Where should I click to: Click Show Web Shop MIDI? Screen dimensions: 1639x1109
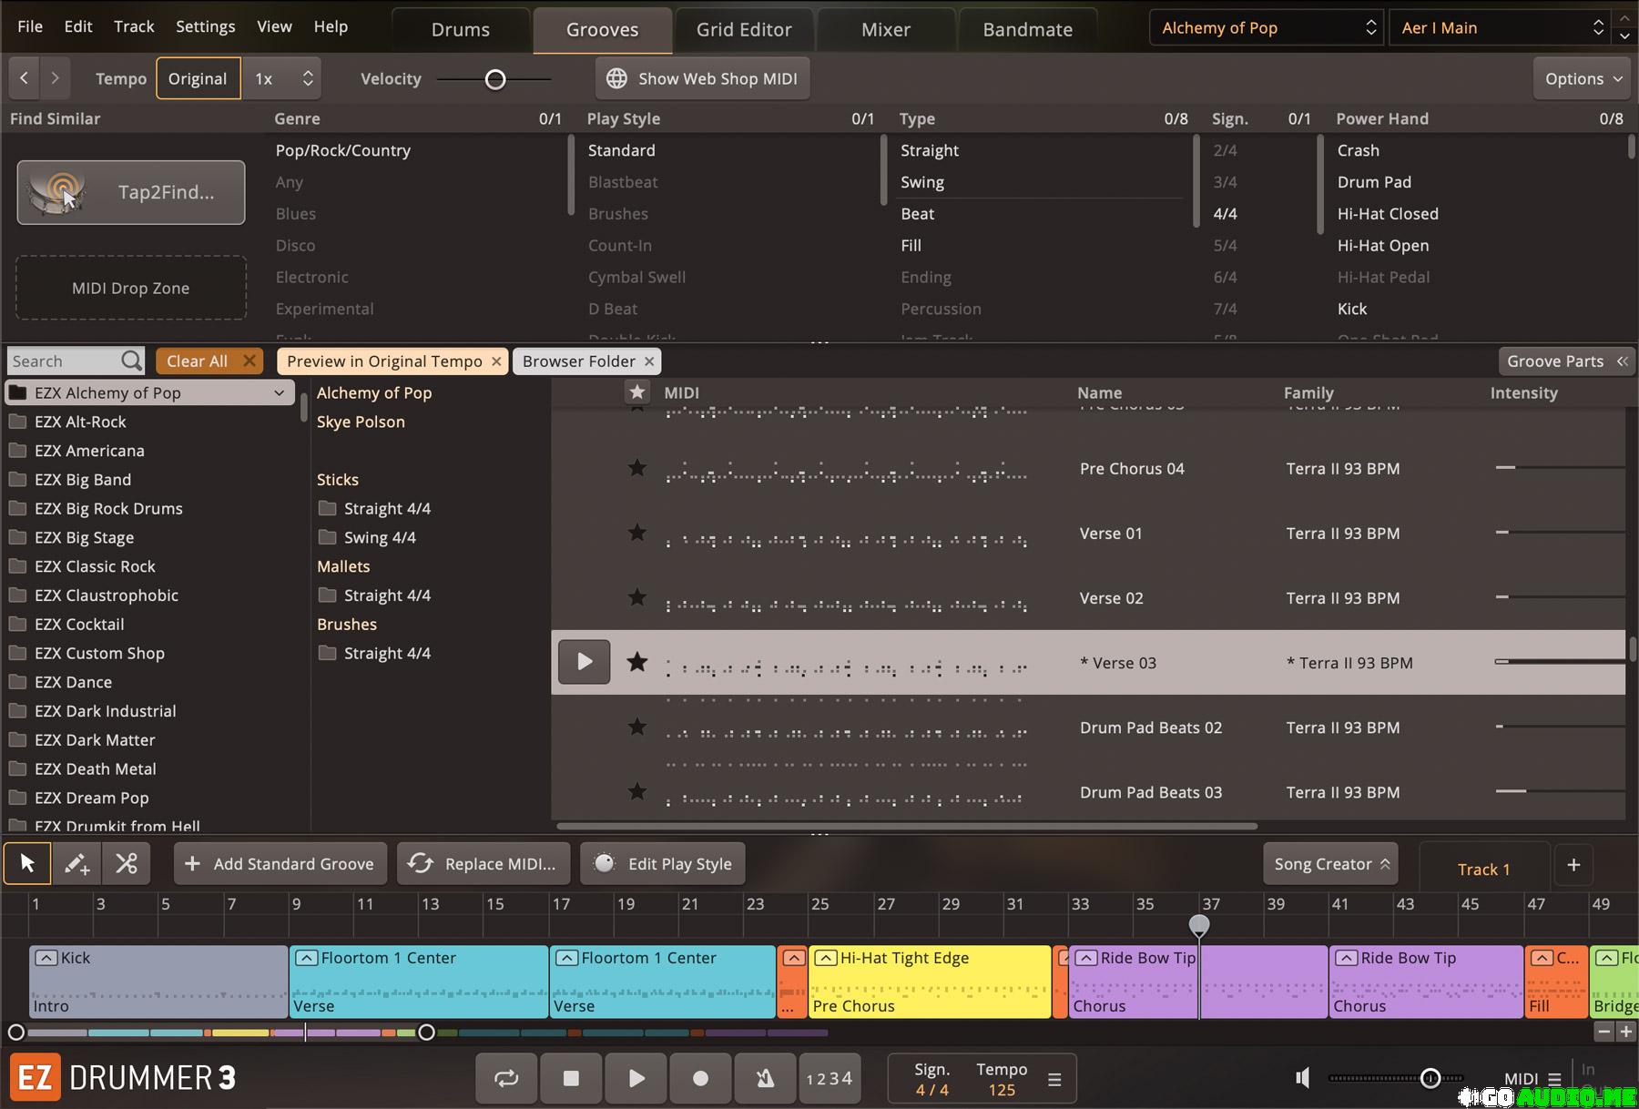click(x=702, y=78)
